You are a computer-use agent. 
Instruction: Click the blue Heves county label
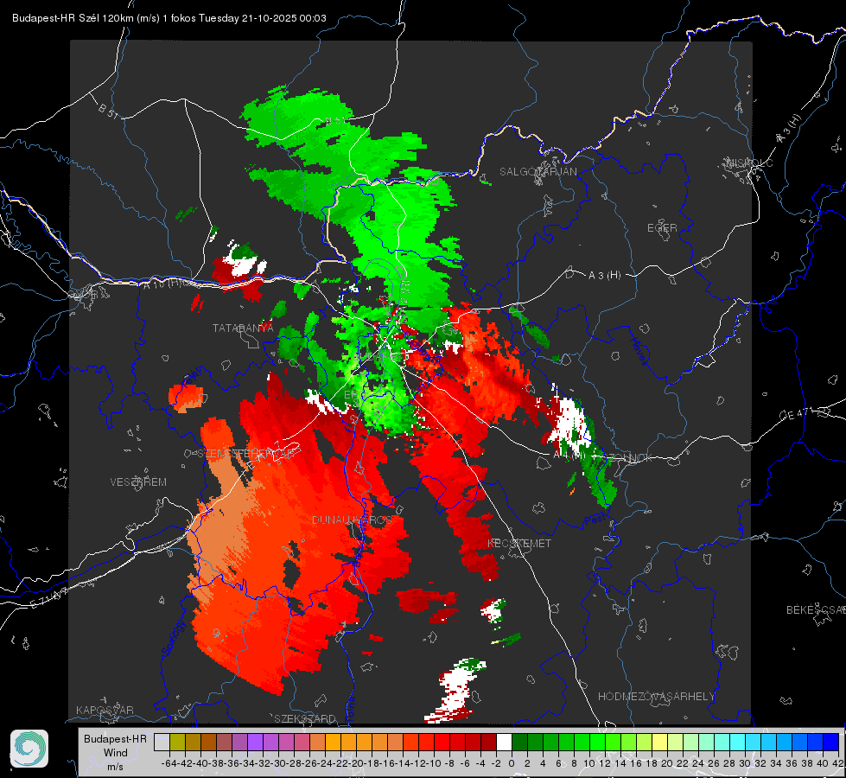[x=639, y=351]
